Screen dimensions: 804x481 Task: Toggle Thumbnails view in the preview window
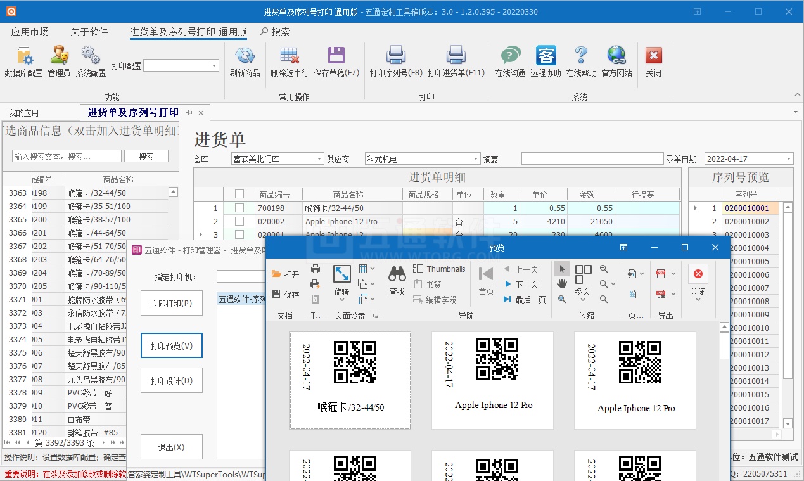439,268
